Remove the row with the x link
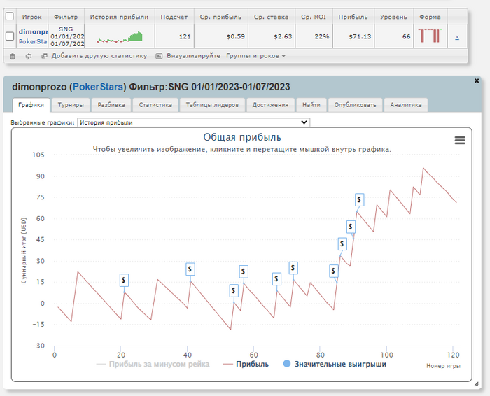The width and height of the screenshot is (490, 396). [x=457, y=37]
